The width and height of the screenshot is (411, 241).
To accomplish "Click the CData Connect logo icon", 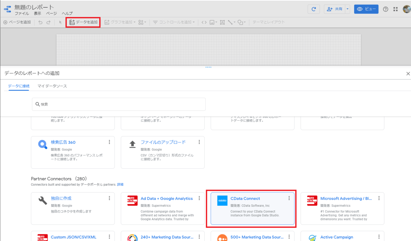I will pyautogui.click(x=222, y=201).
